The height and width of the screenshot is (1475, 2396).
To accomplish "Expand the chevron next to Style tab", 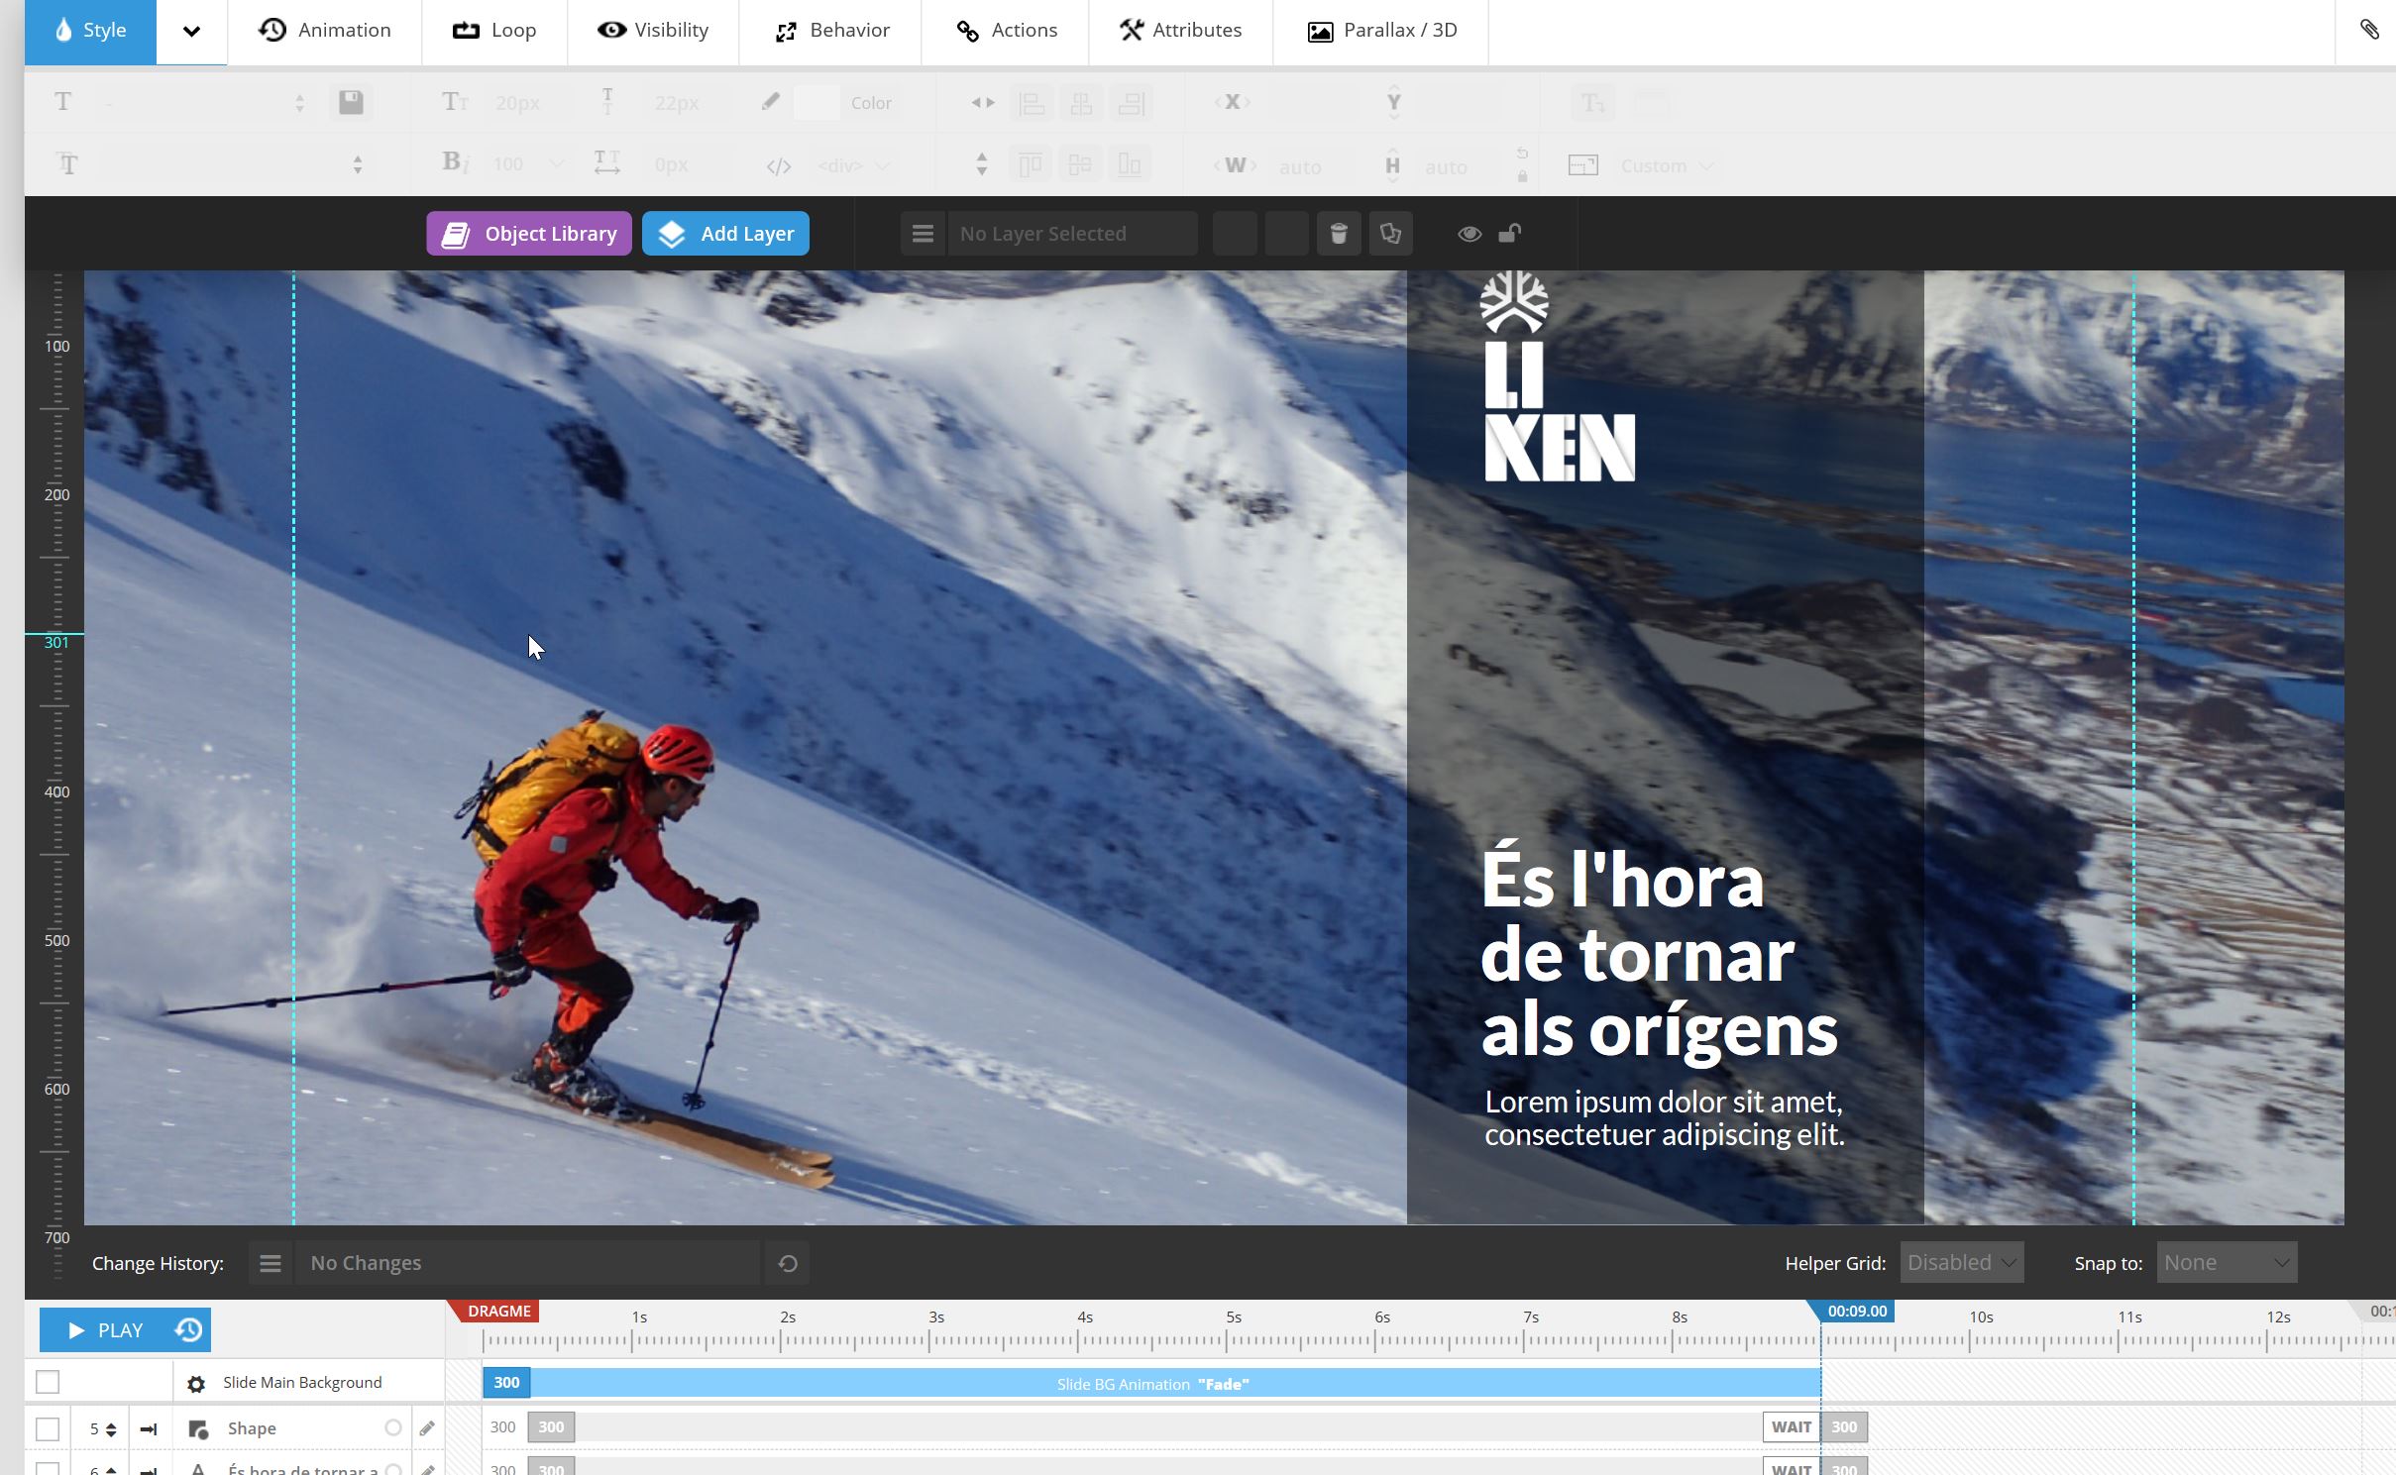I will pos(191,31).
